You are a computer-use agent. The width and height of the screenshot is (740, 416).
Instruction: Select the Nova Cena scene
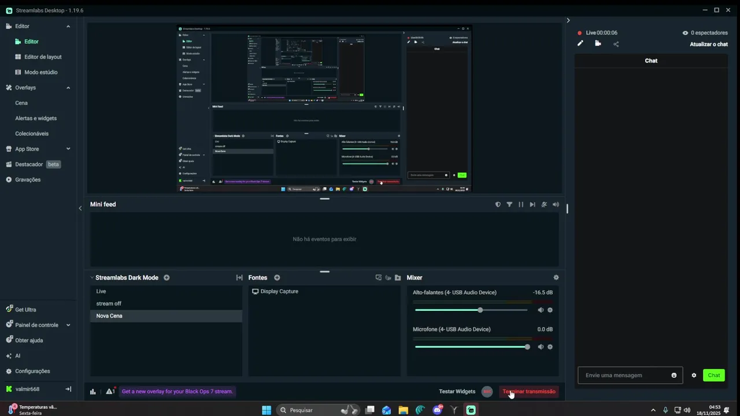(x=166, y=316)
